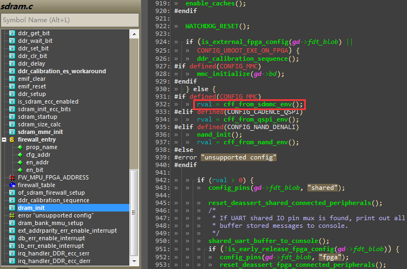407x269 pixels.
Task: Focus the Symbol Name search field
Action: tap(67, 20)
